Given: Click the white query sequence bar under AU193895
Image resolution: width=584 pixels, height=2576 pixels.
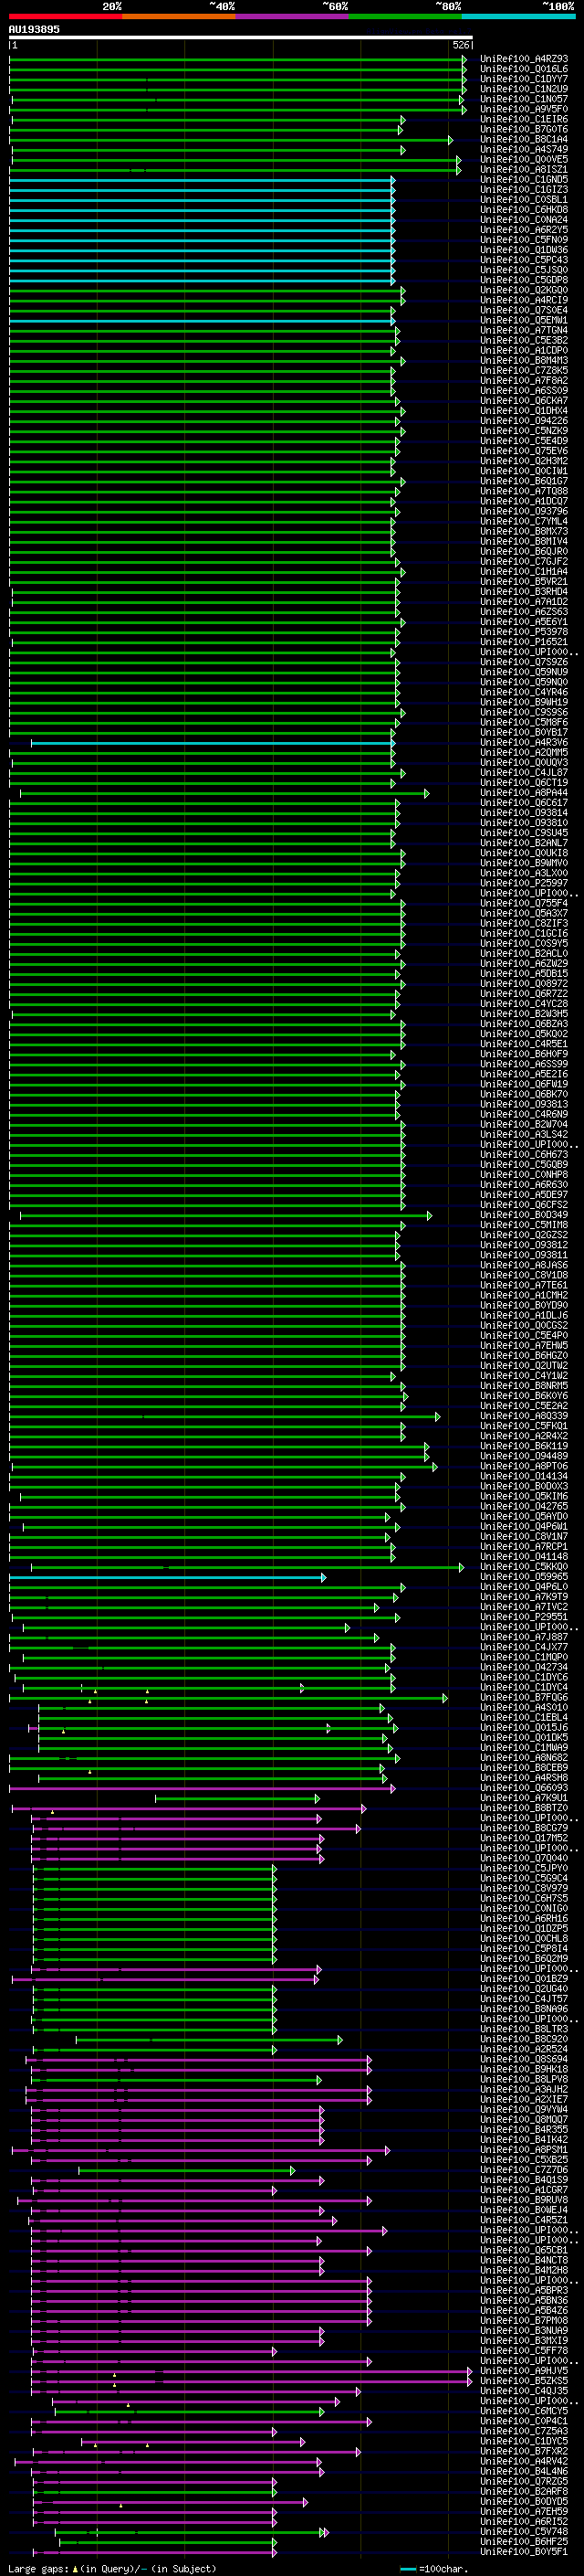Looking at the screenshot, I should (x=241, y=38).
